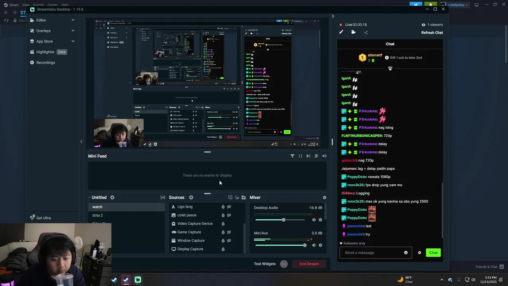Open chat settings gear beside Chat button
508x286 pixels.
click(x=419, y=253)
